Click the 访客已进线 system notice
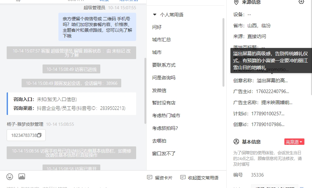Viewport: 312px width, 188px height. click(x=71, y=69)
